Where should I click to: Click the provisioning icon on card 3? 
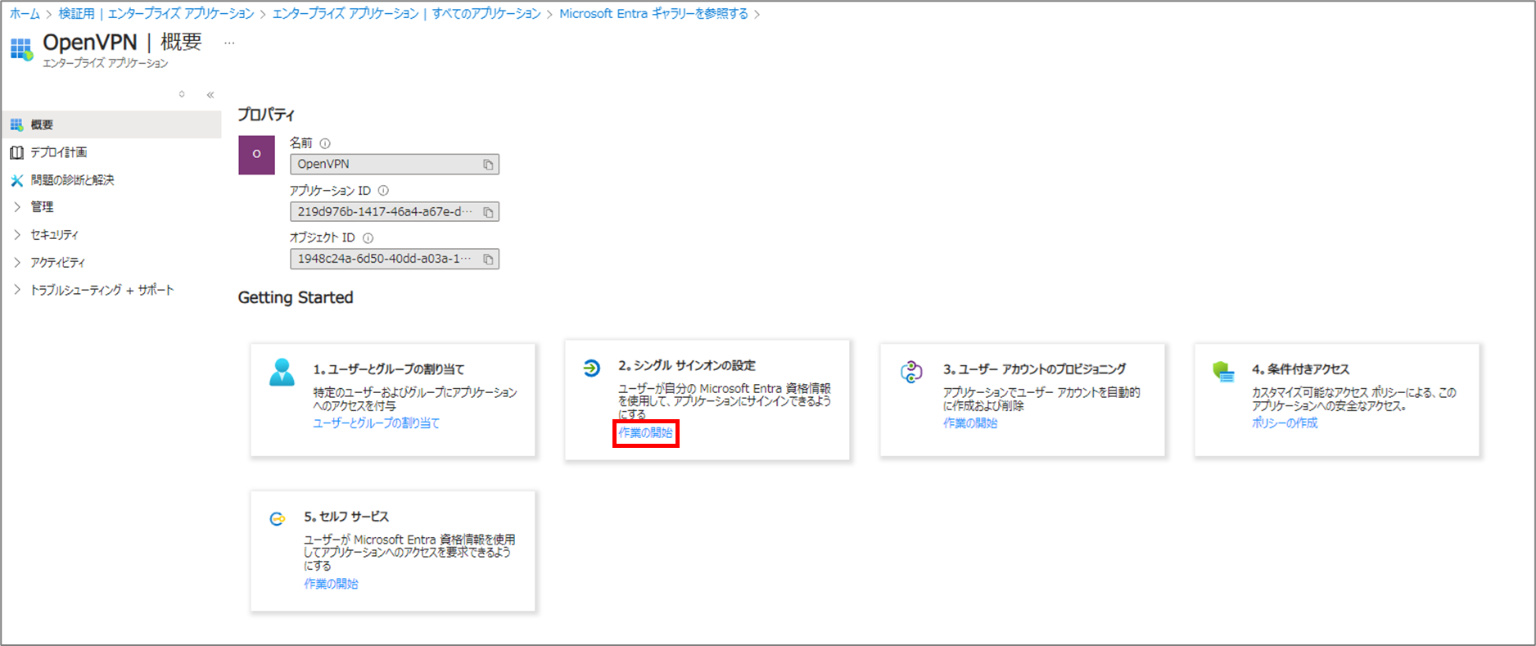coord(911,372)
